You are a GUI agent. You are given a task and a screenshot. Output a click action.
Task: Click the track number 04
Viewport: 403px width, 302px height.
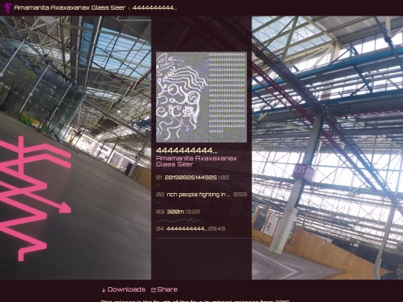point(160,229)
